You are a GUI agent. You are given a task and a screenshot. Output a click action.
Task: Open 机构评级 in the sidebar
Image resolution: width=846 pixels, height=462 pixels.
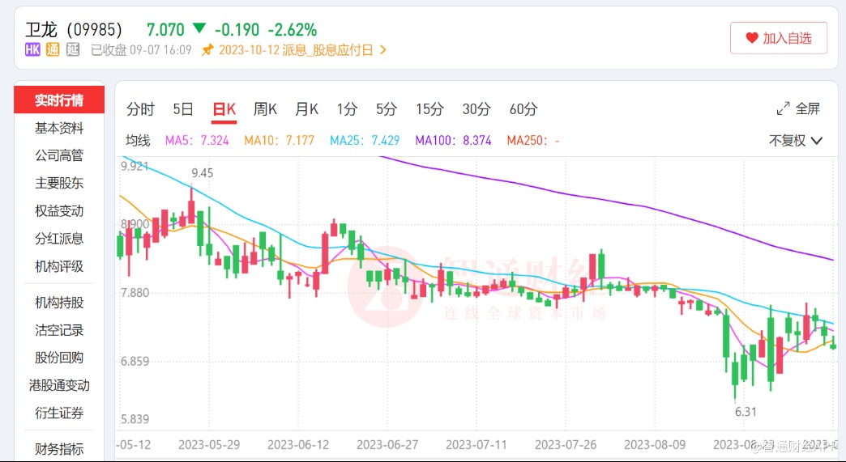[59, 266]
